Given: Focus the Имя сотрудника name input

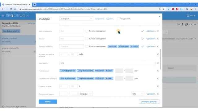Looking at the screenshot, I should click(71, 31).
